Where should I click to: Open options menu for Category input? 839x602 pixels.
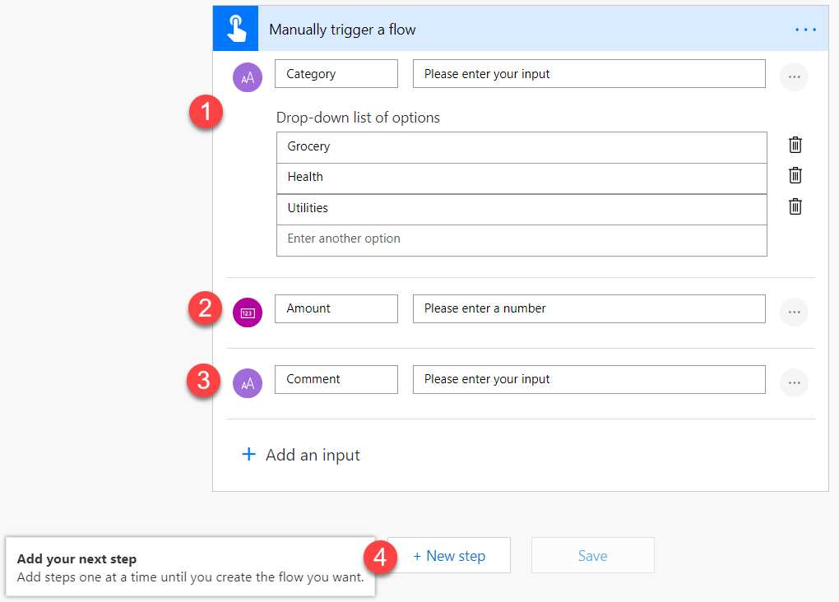(x=794, y=76)
